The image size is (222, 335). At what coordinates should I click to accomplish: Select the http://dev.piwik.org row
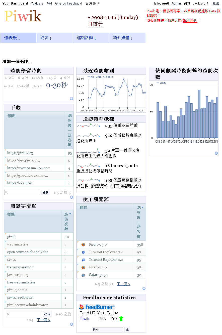[x=39, y=160]
